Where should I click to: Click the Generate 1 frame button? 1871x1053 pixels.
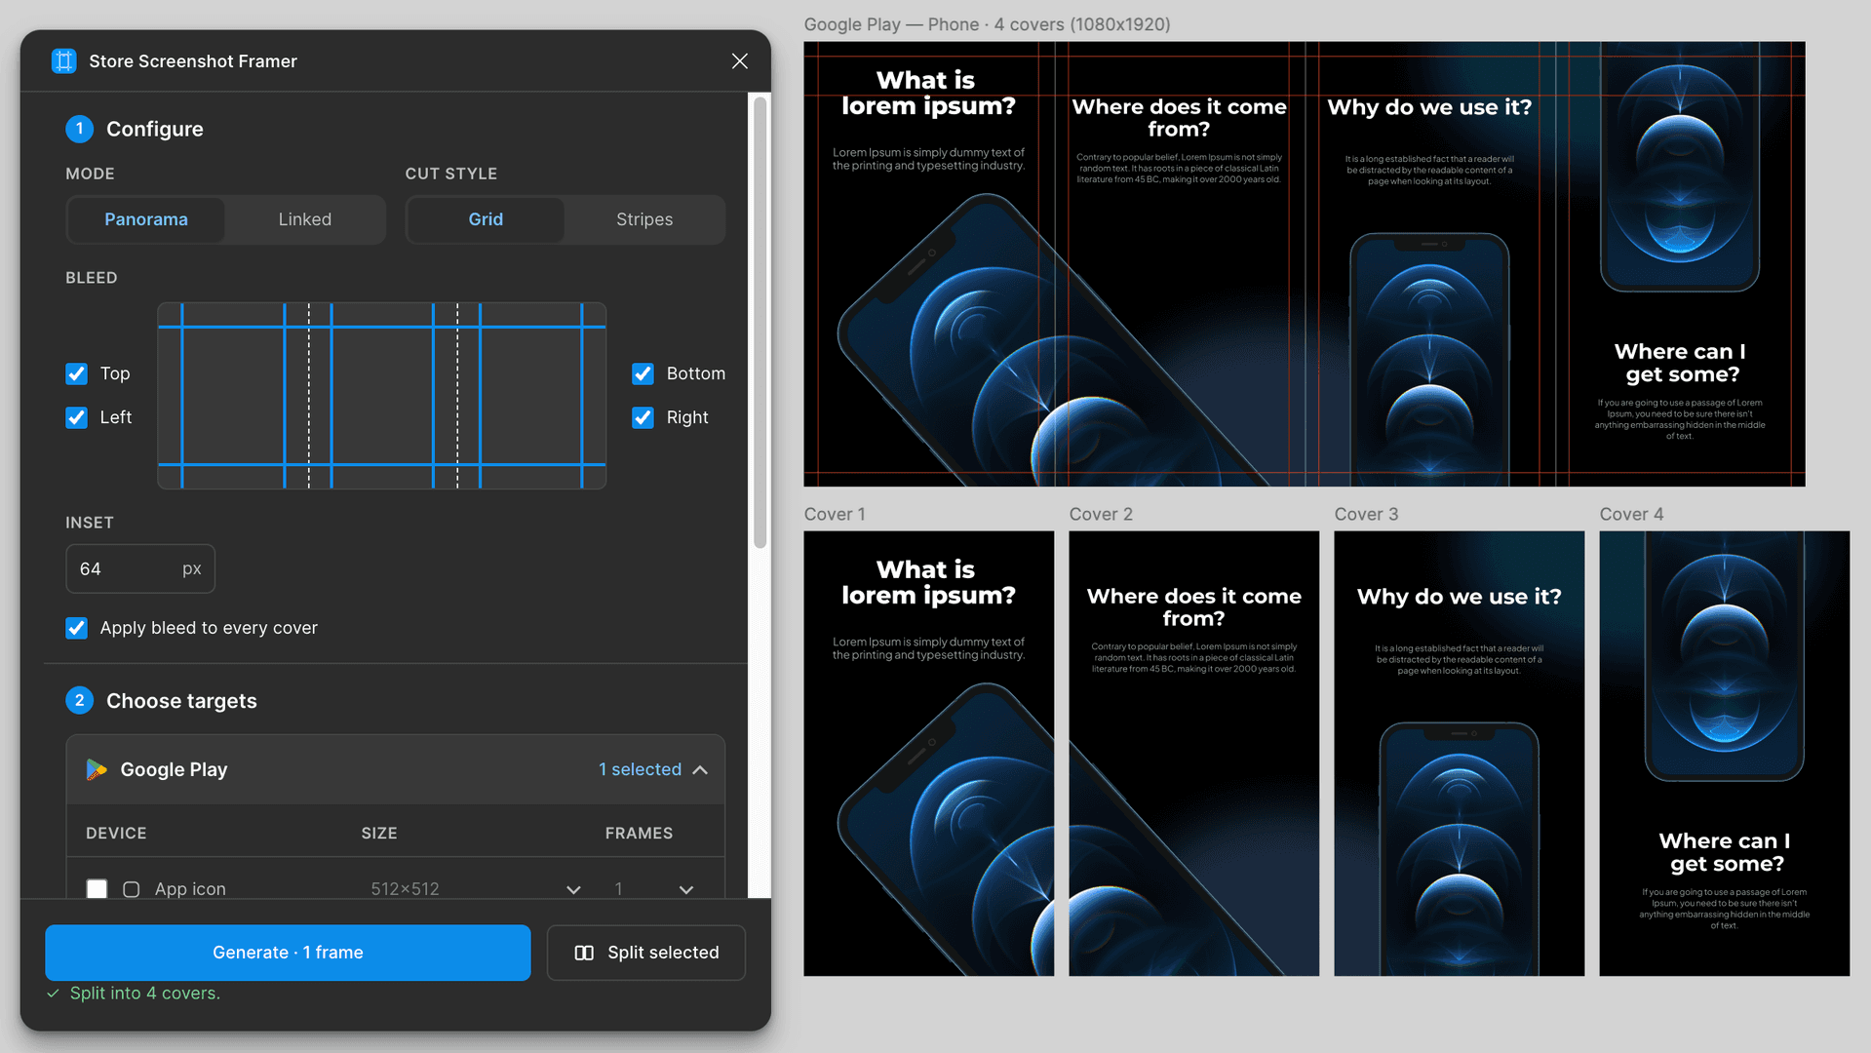(x=288, y=953)
